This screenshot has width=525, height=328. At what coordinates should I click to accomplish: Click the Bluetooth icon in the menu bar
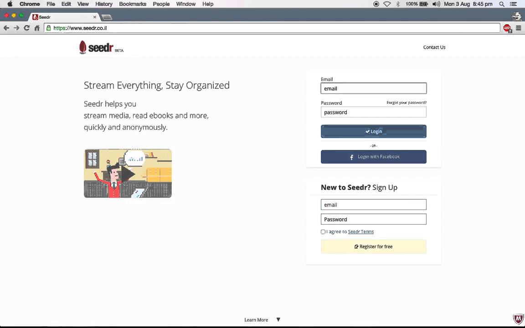coord(398,4)
